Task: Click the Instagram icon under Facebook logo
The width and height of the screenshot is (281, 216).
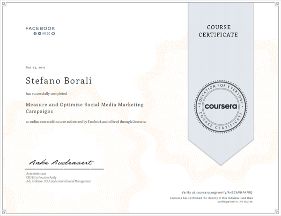Action: 44,34
